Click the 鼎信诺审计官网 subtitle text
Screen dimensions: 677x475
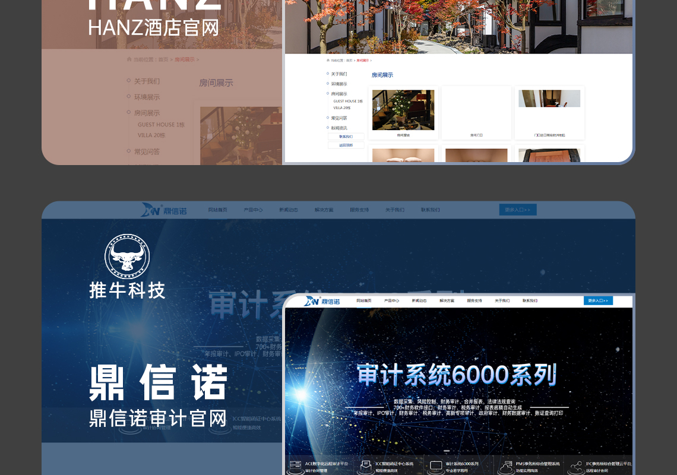pos(158,419)
